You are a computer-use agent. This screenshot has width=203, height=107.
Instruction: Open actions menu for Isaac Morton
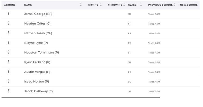tap(8, 81)
